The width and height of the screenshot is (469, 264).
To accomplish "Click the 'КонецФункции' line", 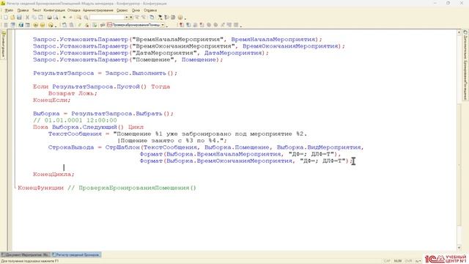I will (41, 188).
